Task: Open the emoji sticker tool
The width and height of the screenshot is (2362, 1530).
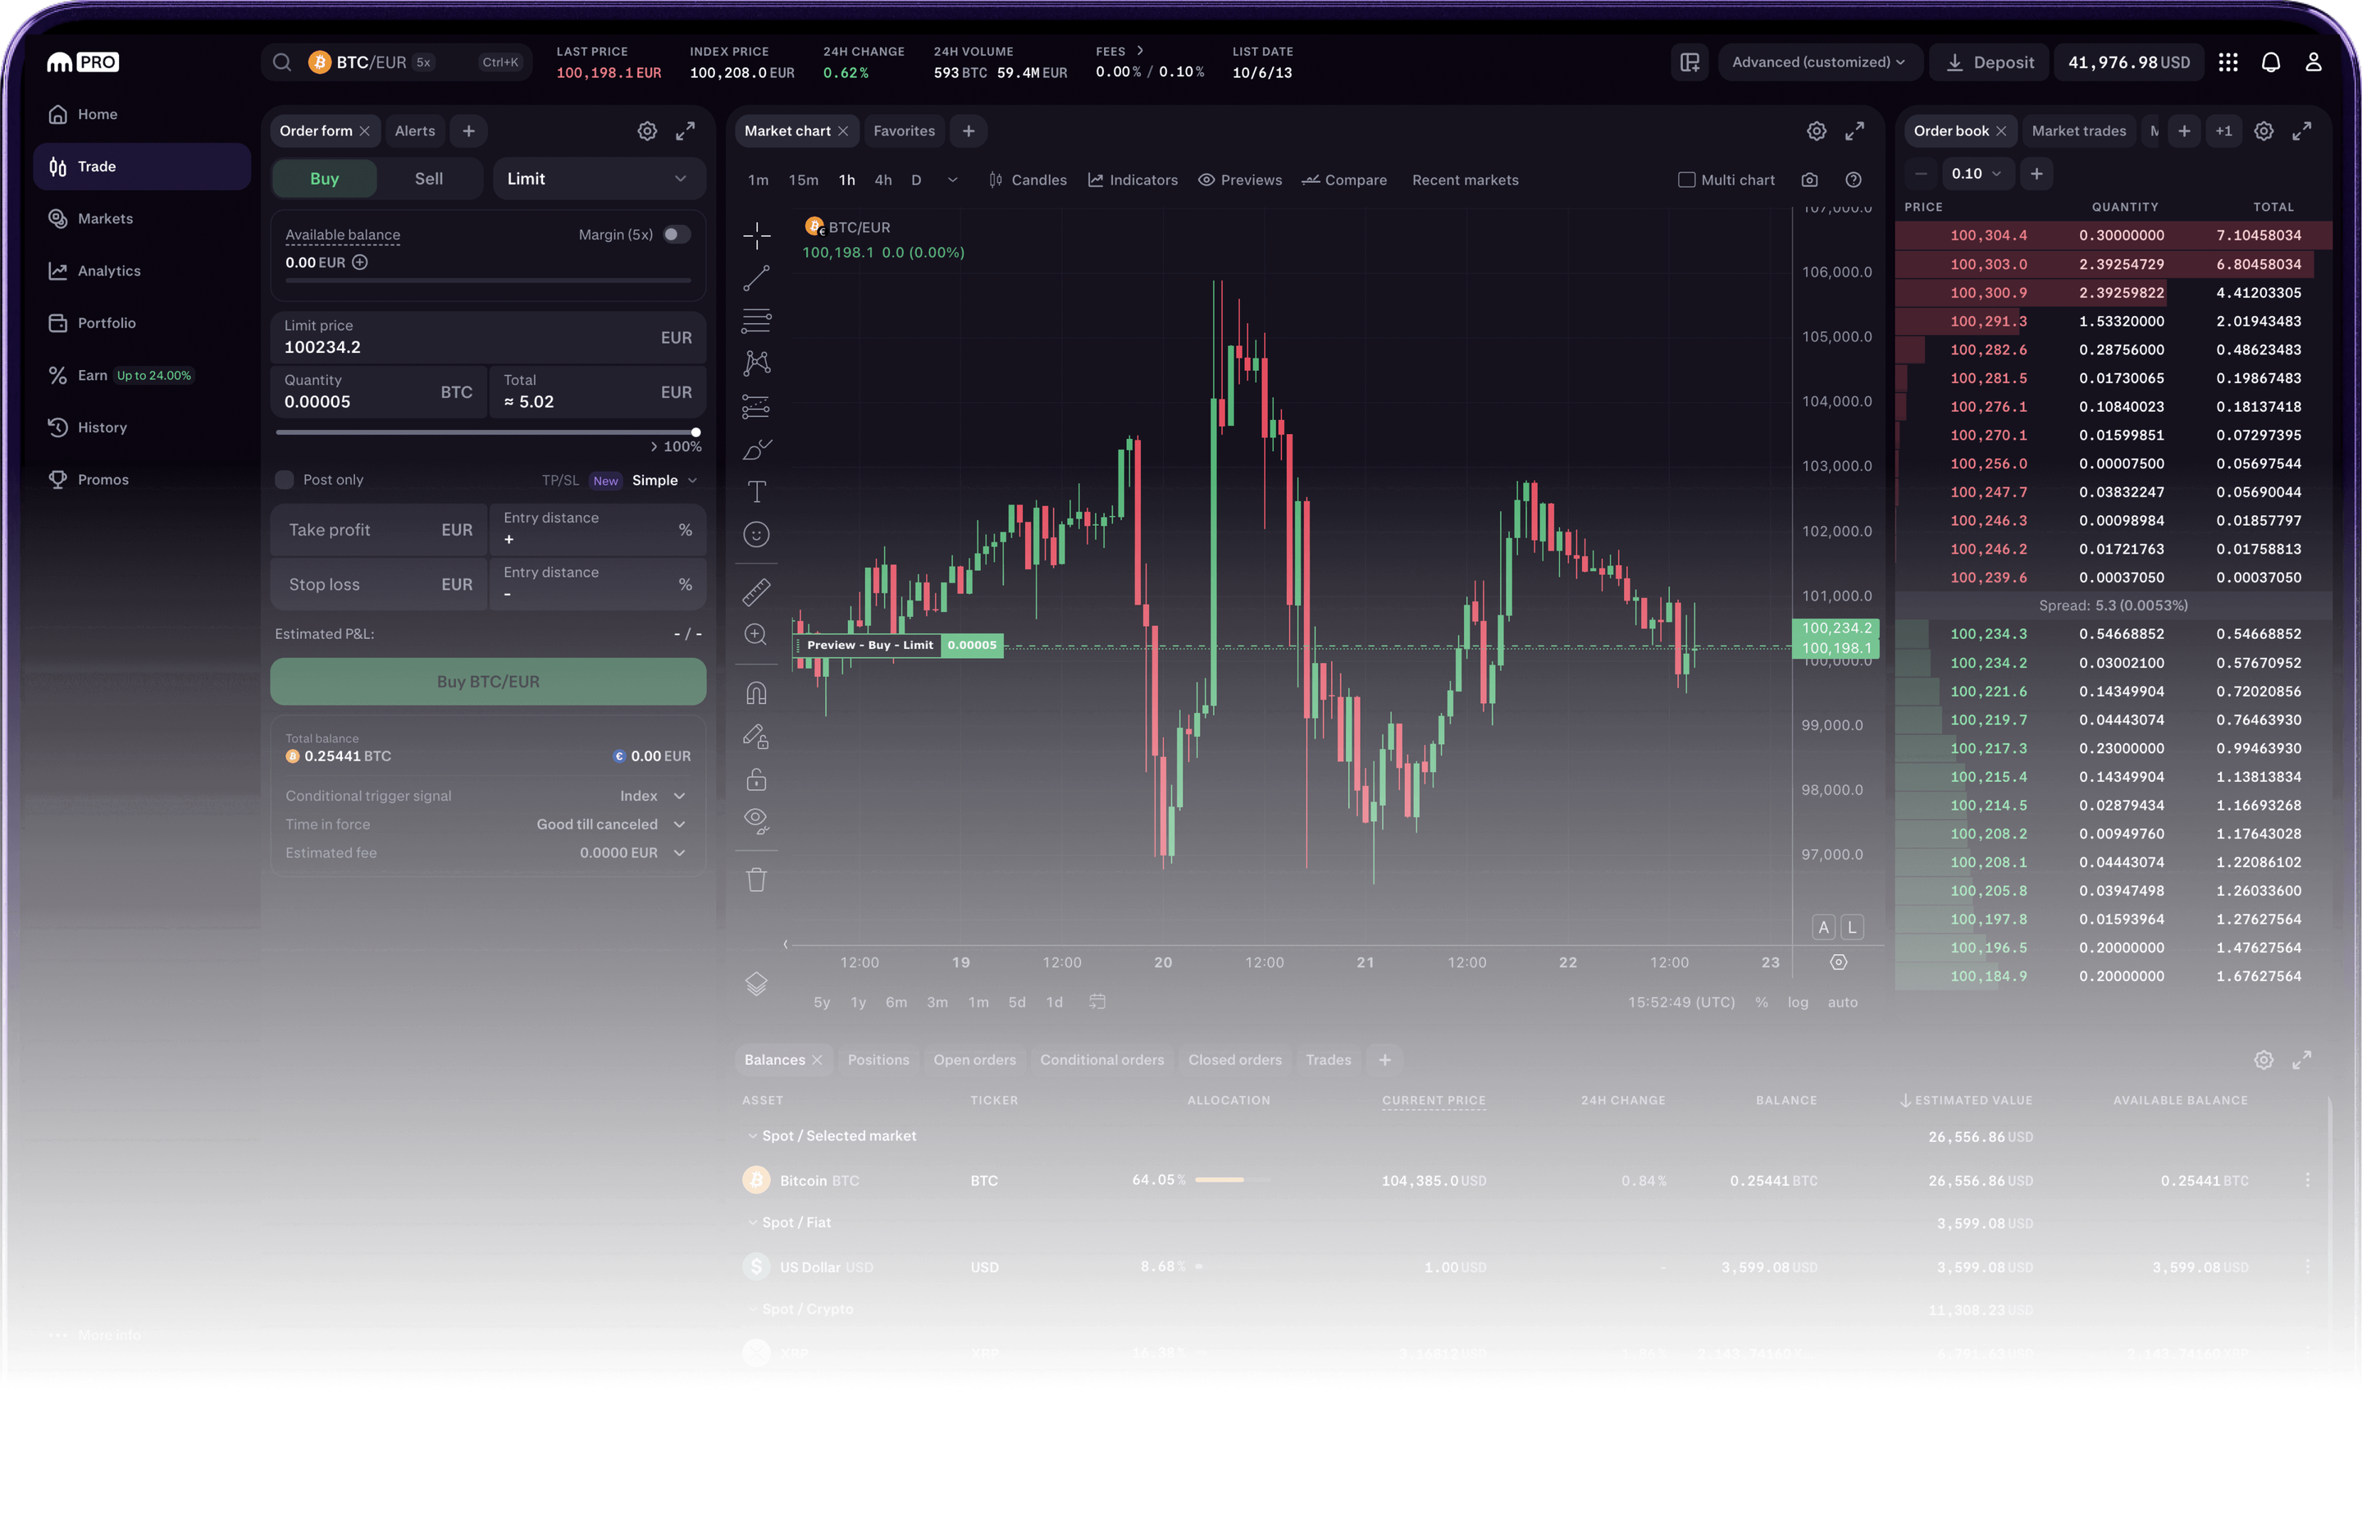Action: [x=756, y=534]
